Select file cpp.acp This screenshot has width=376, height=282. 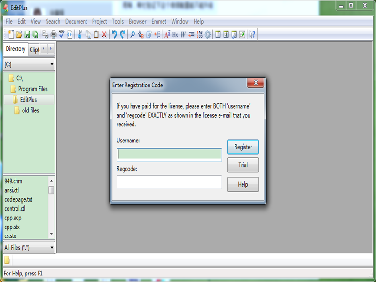(13, 218)
